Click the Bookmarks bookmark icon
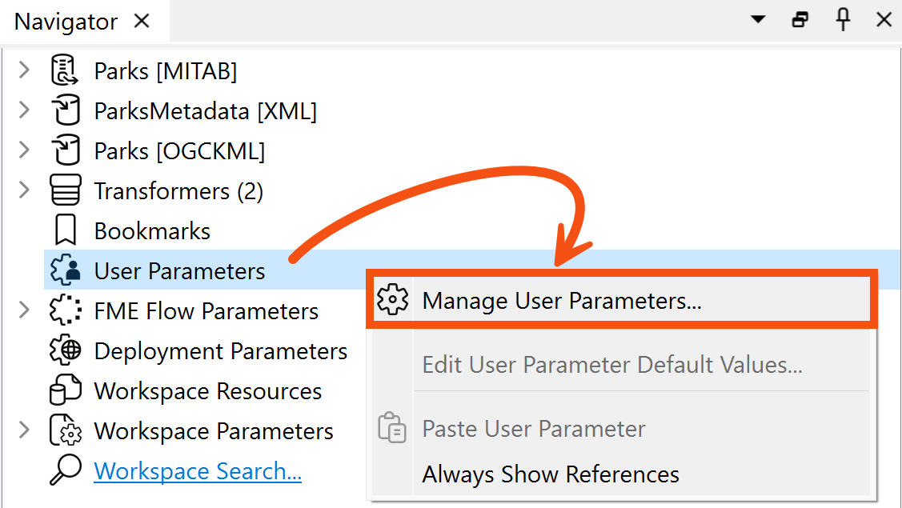 pos(64,230)
